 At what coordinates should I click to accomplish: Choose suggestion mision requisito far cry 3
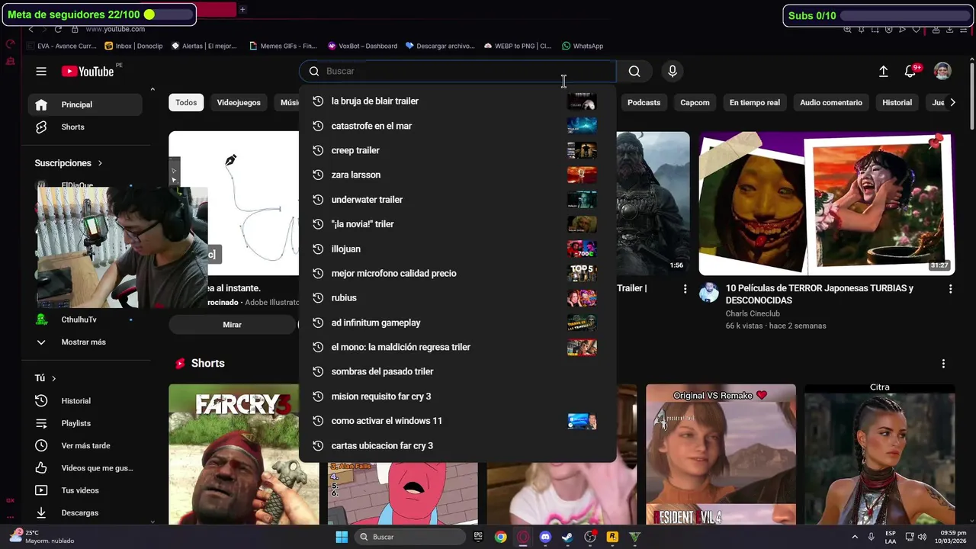(x=457, y=396)
